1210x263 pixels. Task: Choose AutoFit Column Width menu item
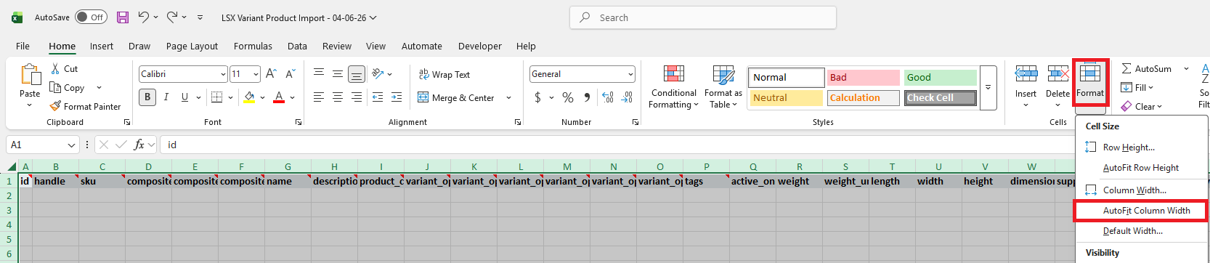1140,211
